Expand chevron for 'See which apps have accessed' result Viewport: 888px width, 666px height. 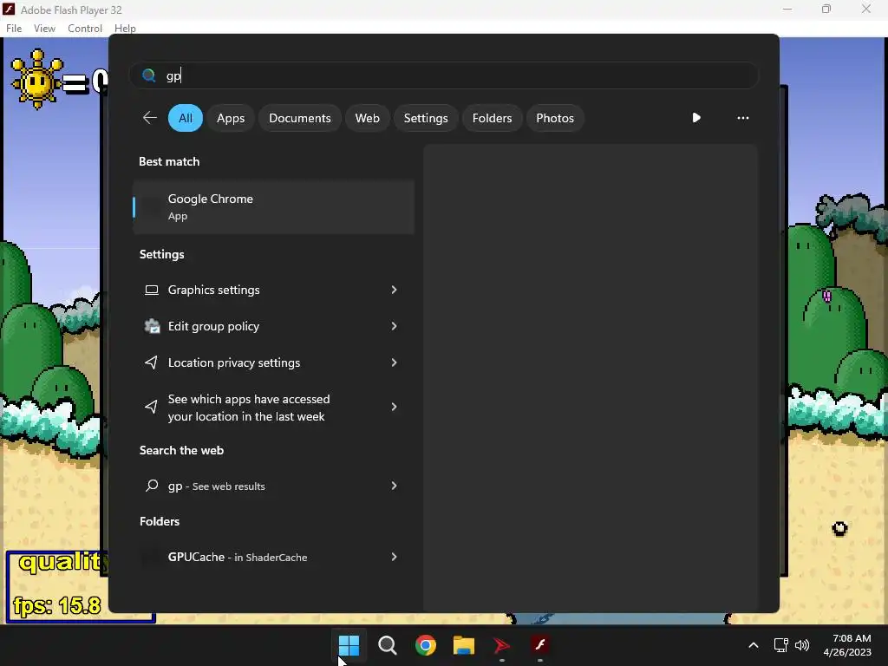[395, 407]
